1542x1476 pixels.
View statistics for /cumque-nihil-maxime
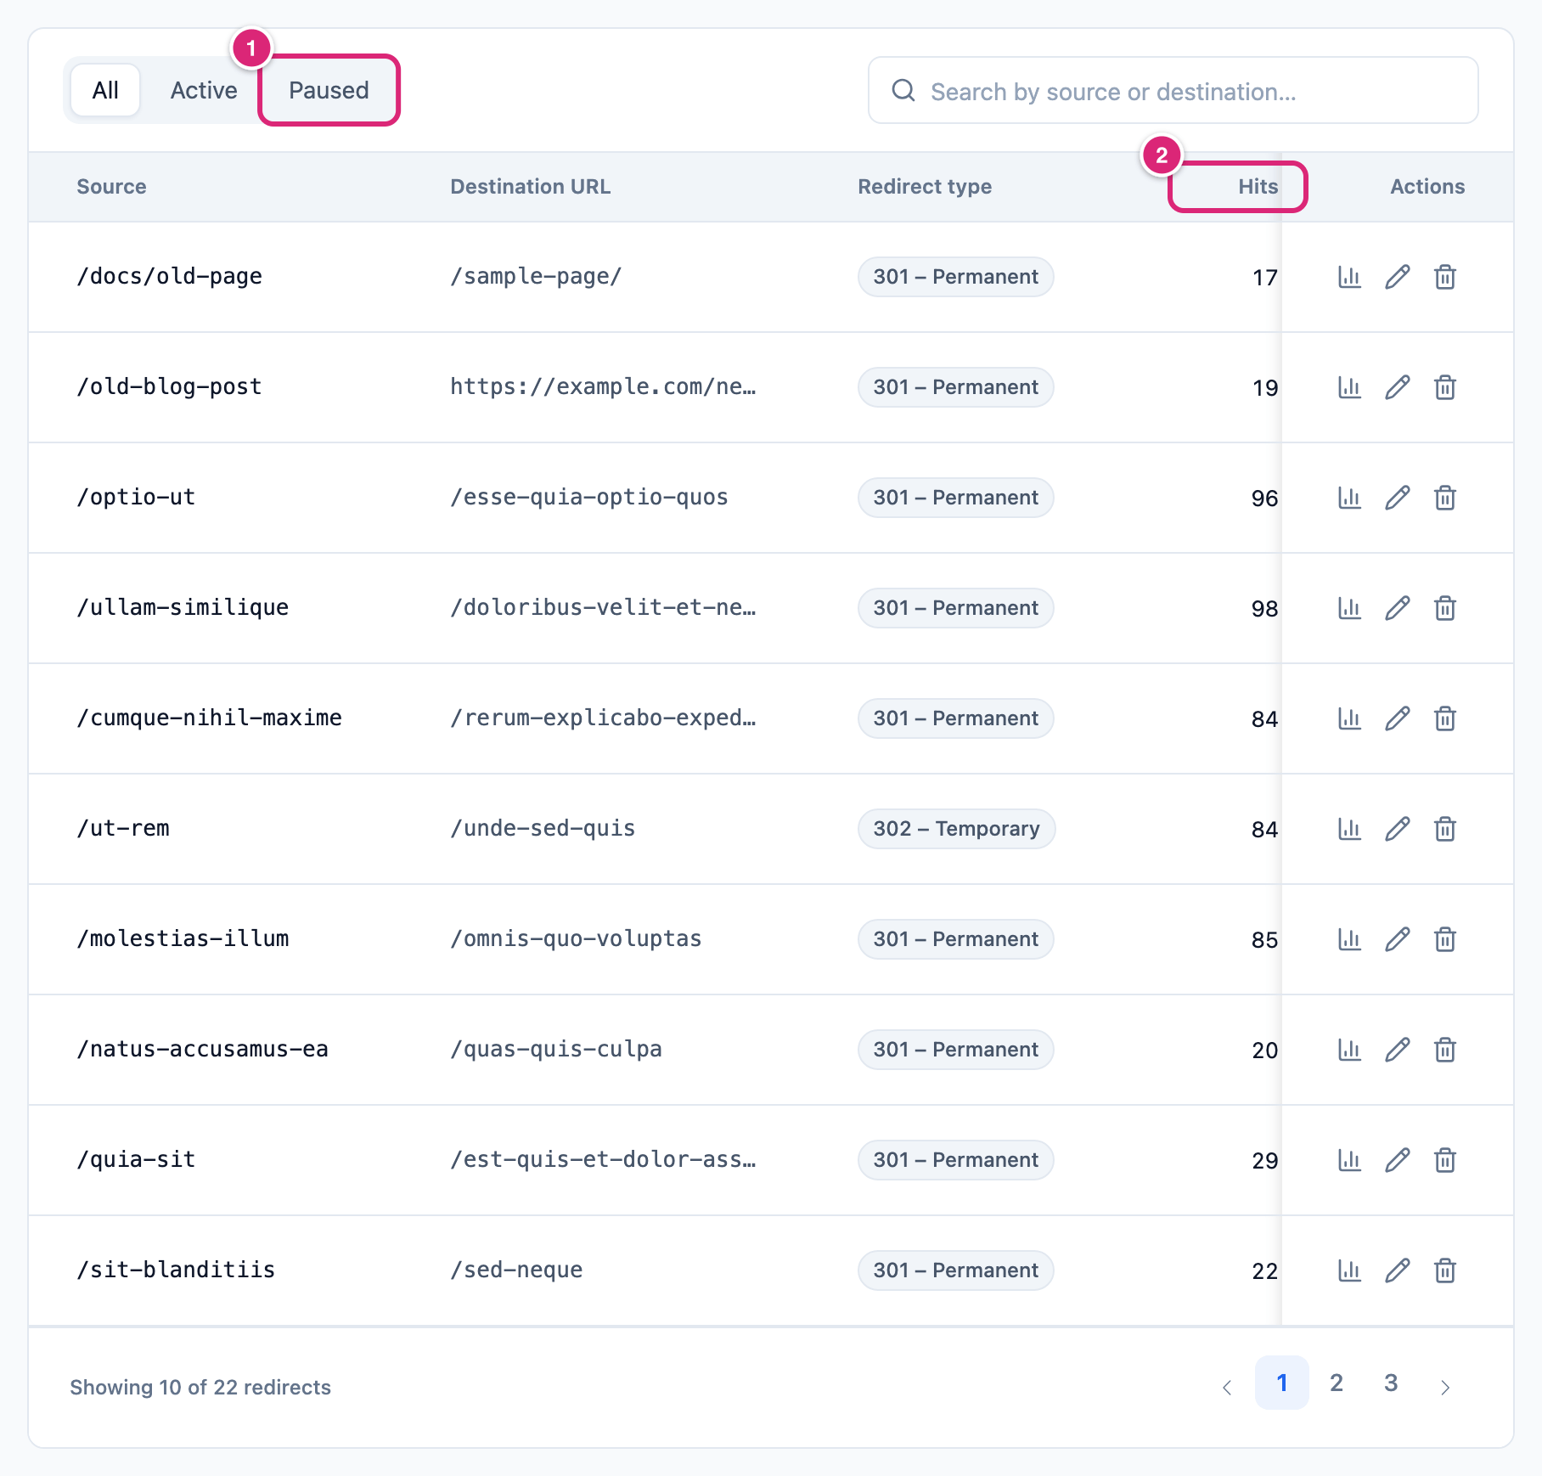[1349, 718]
